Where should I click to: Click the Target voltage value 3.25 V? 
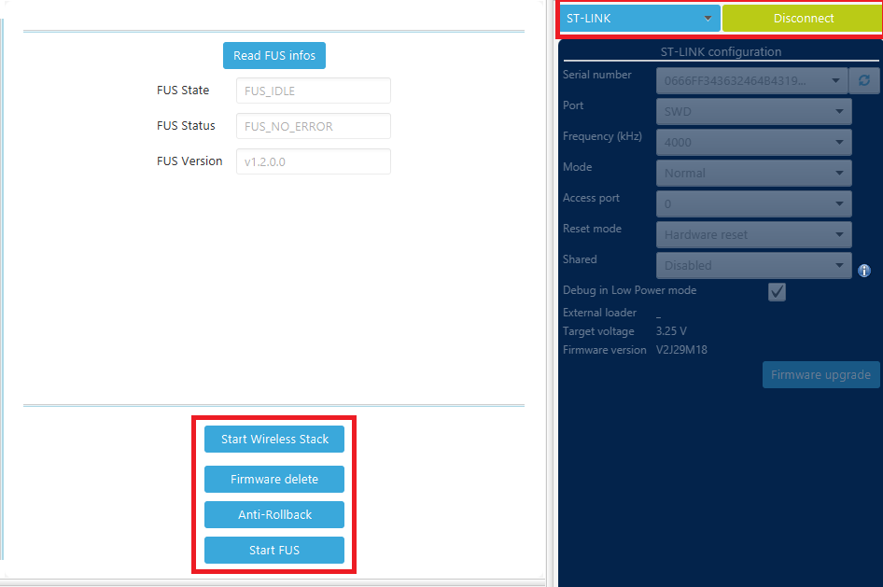click(671, 331)
